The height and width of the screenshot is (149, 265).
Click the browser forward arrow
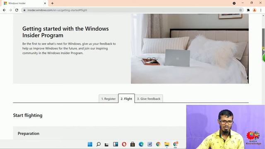(x=10, y=10)
